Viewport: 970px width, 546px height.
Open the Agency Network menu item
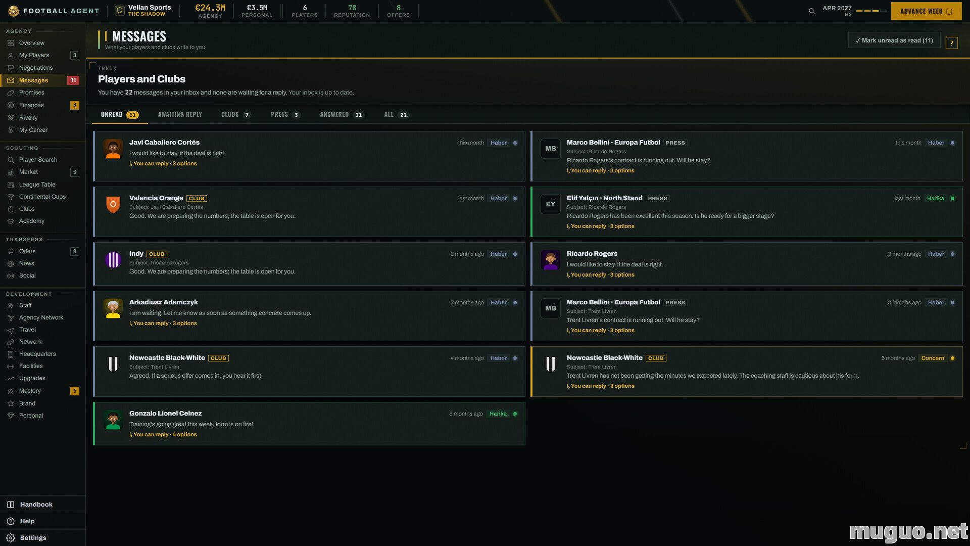pos(42,317)
